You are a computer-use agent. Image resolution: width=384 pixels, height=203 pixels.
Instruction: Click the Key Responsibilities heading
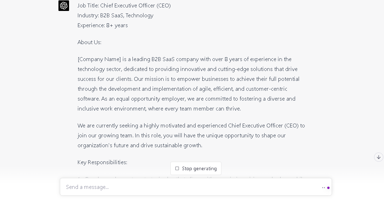pyautogui.click(x=102, y=162)
